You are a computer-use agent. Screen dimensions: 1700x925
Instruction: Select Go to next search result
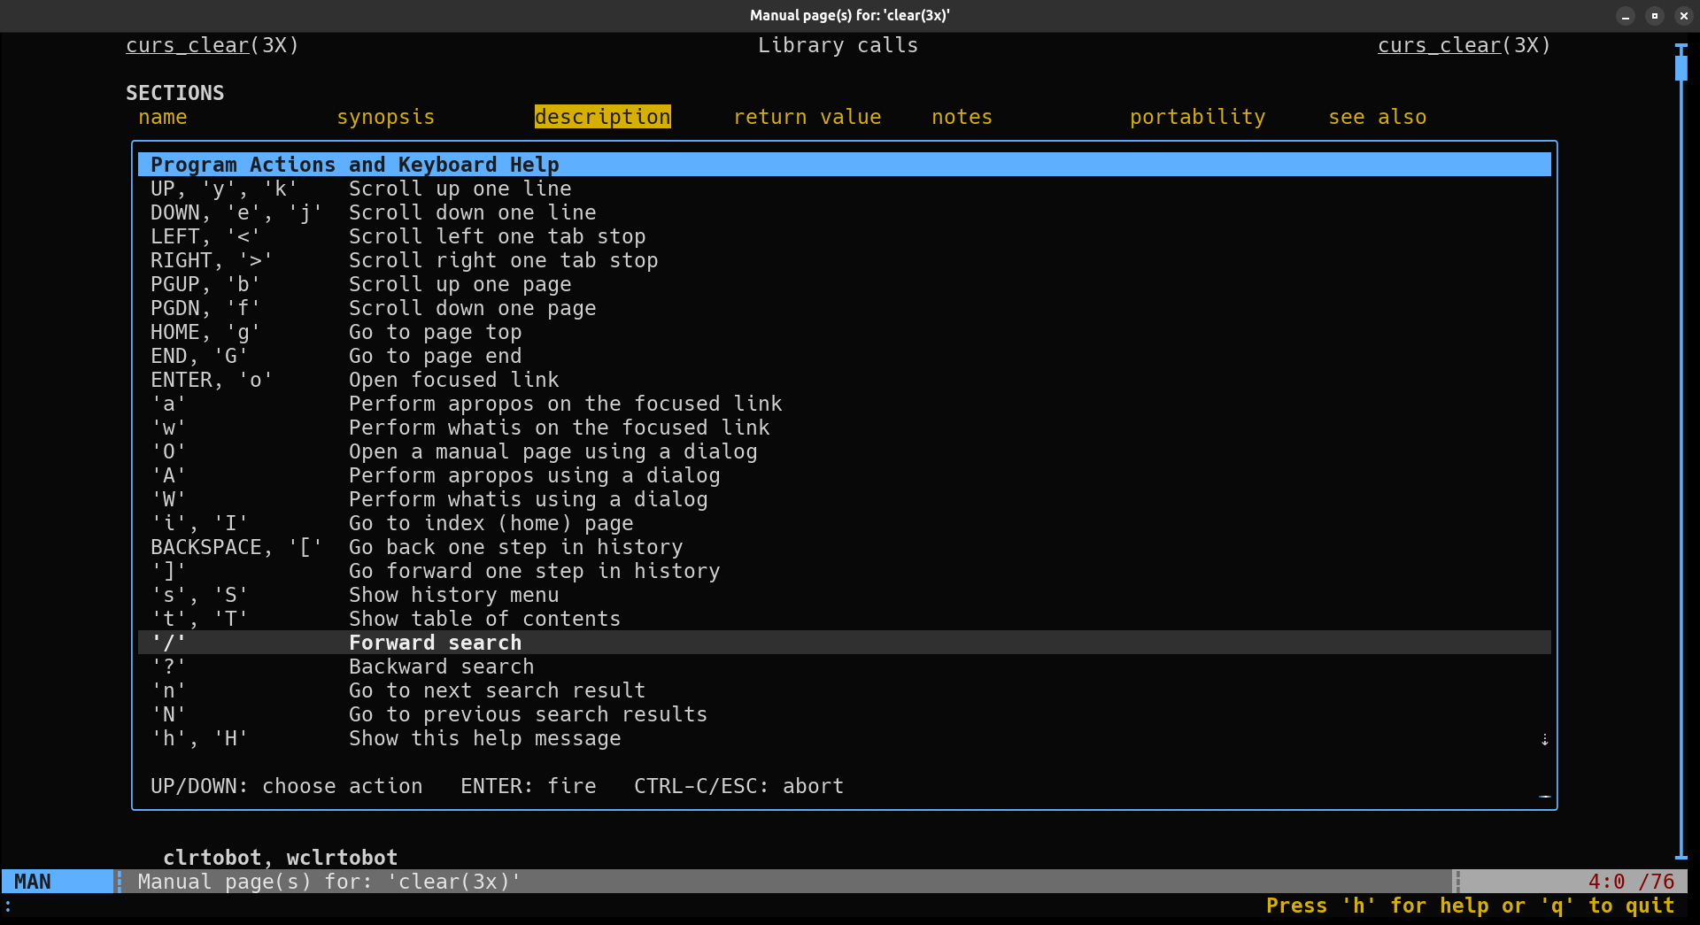click(x=497, y=690)
